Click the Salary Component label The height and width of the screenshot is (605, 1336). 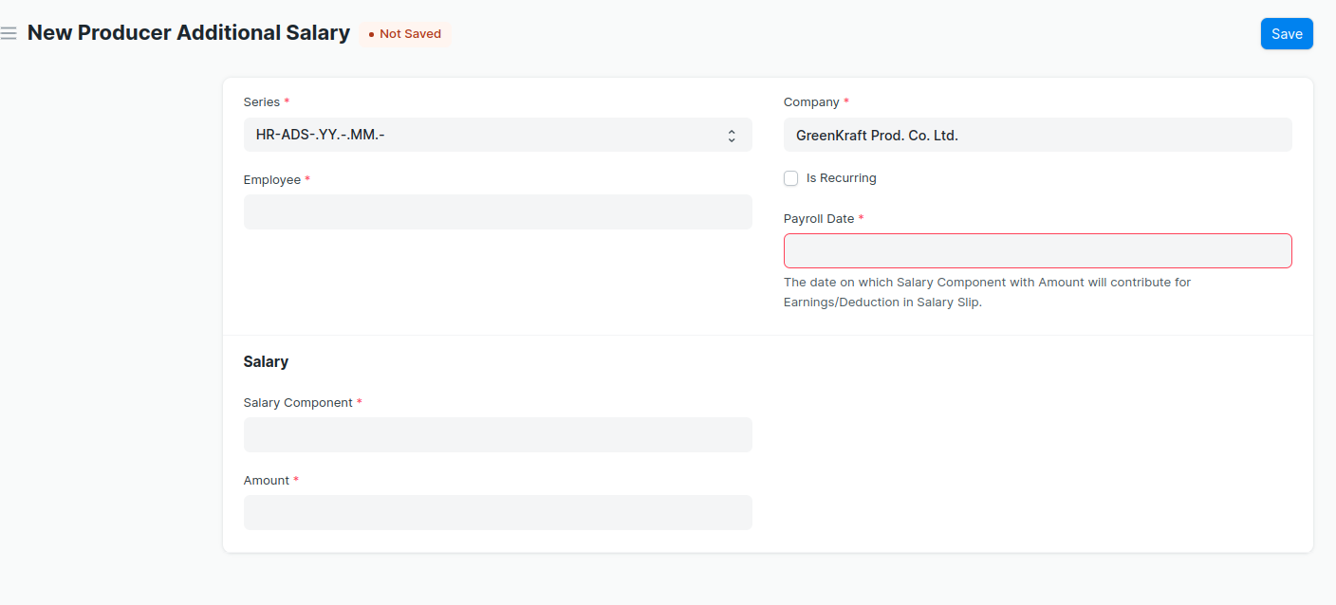tap(298, 402)
